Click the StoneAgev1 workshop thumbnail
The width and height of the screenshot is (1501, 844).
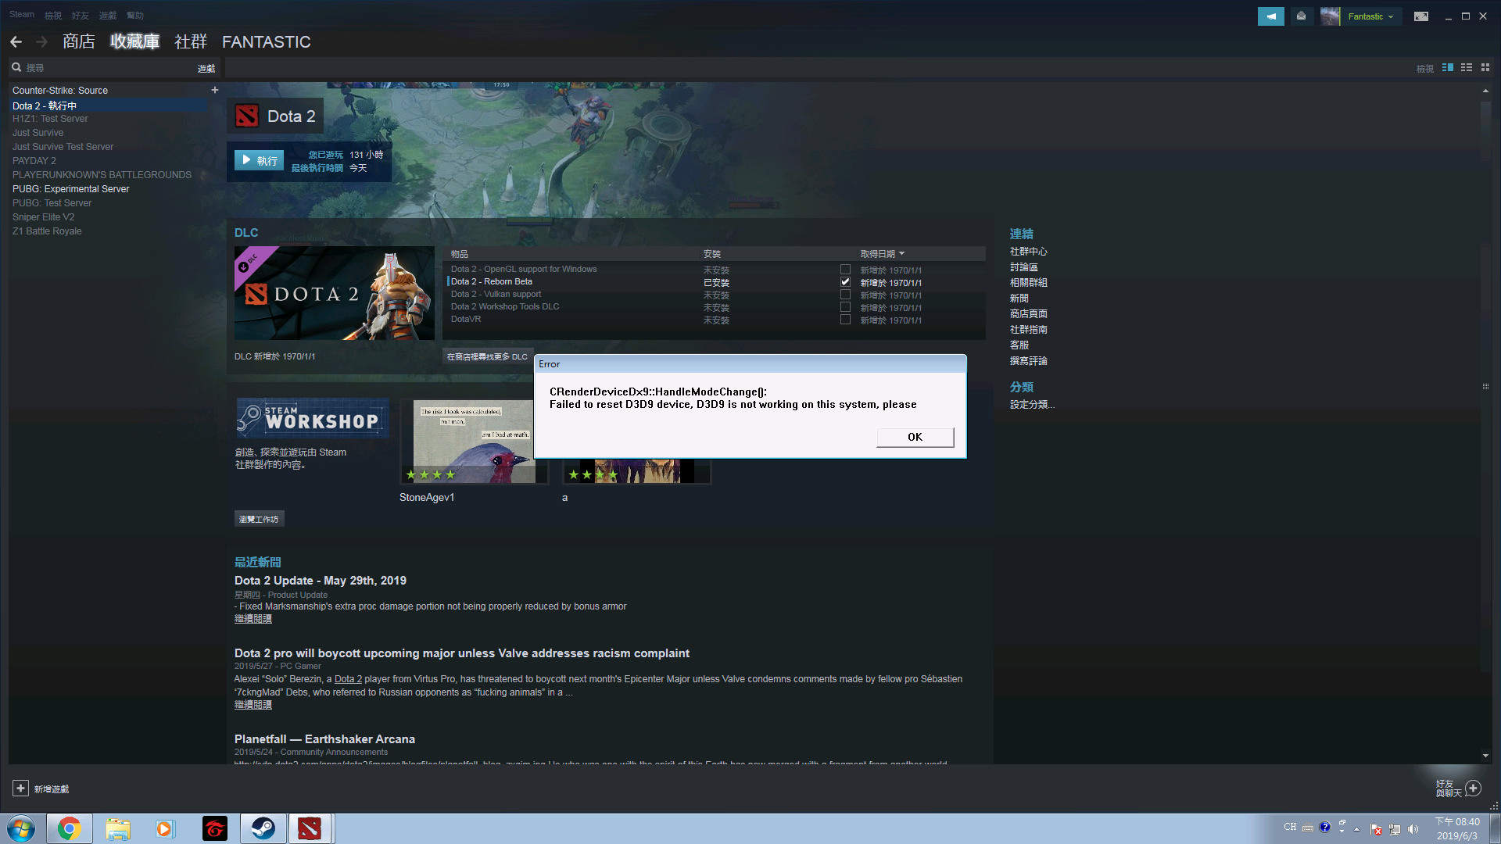click(x=475, y=443)
